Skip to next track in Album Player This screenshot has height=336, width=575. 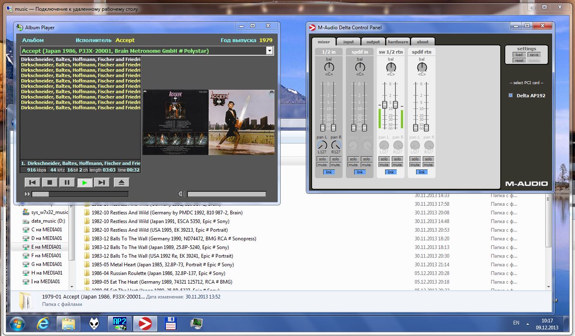102,182
